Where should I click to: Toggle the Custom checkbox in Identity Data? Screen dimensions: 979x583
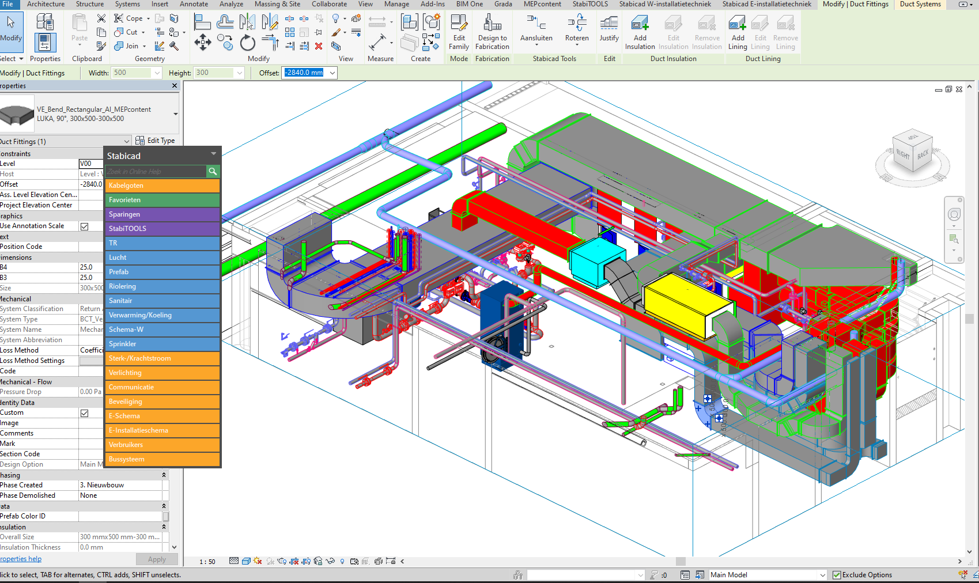pyautogui.click(x=84, y=413)
